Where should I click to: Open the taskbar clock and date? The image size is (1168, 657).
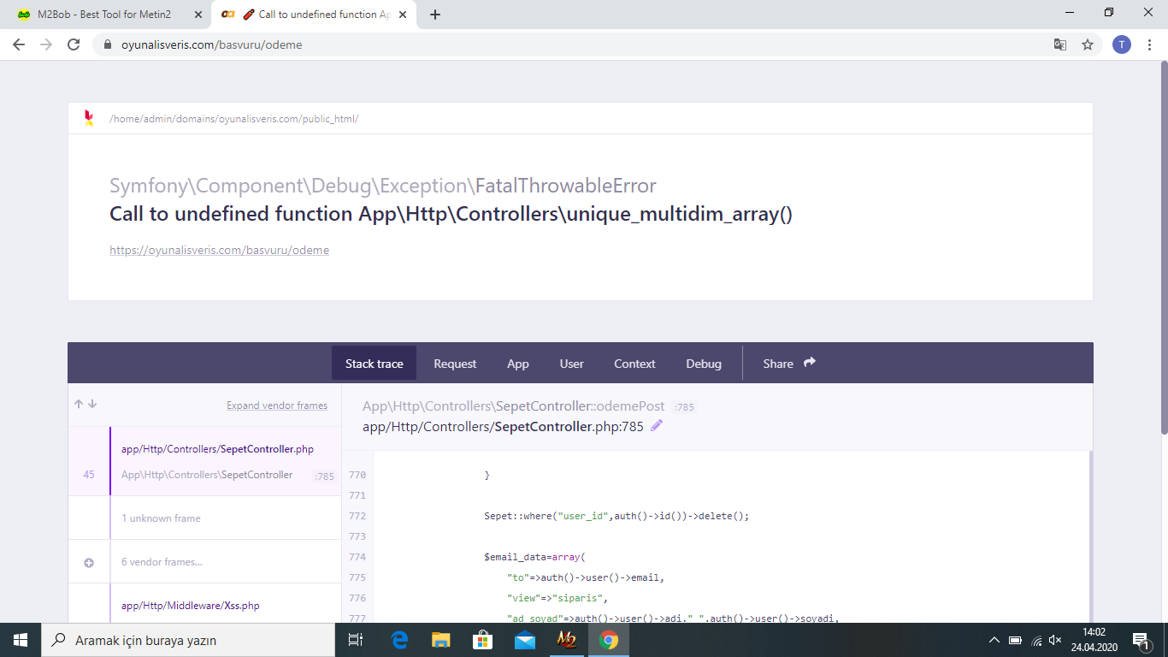(1093, 640)
